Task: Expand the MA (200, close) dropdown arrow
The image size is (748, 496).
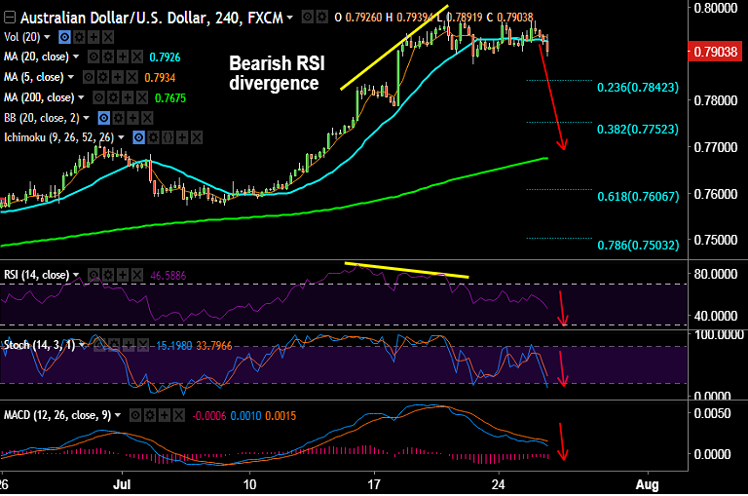Action: (x=81, y=97)
